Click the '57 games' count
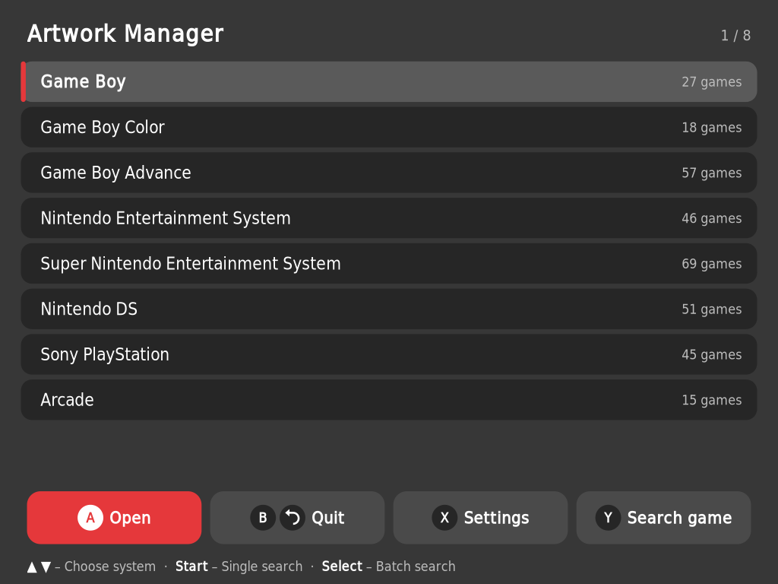Image resolution: width=778 pixels, height=584 pixels. pyautogui.click(x=711, y=173)
